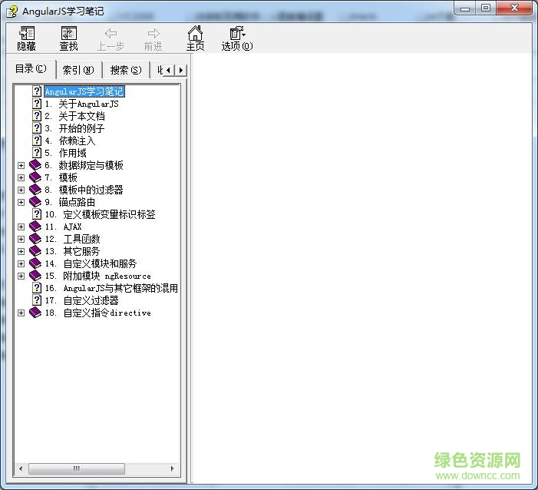
Task: Click page icon of 10. 定义模板变量标识标签
Action: pyautogui.click(x=37, y=214)
